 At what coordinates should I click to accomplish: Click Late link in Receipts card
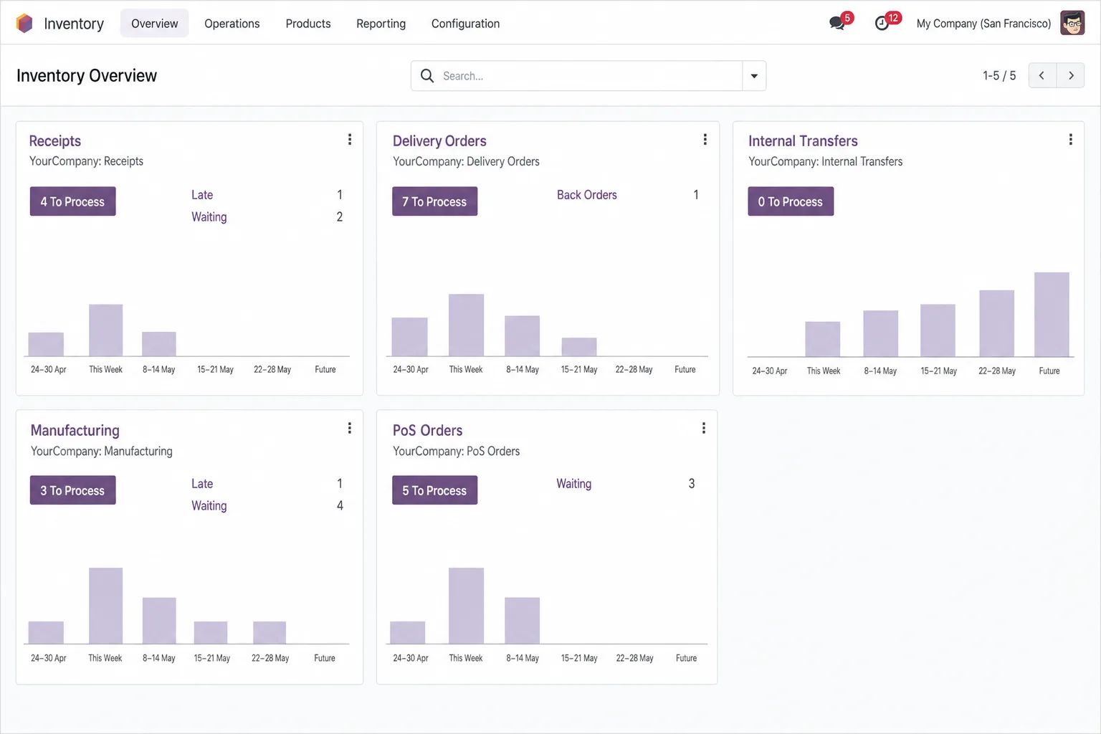pos(202,195)
